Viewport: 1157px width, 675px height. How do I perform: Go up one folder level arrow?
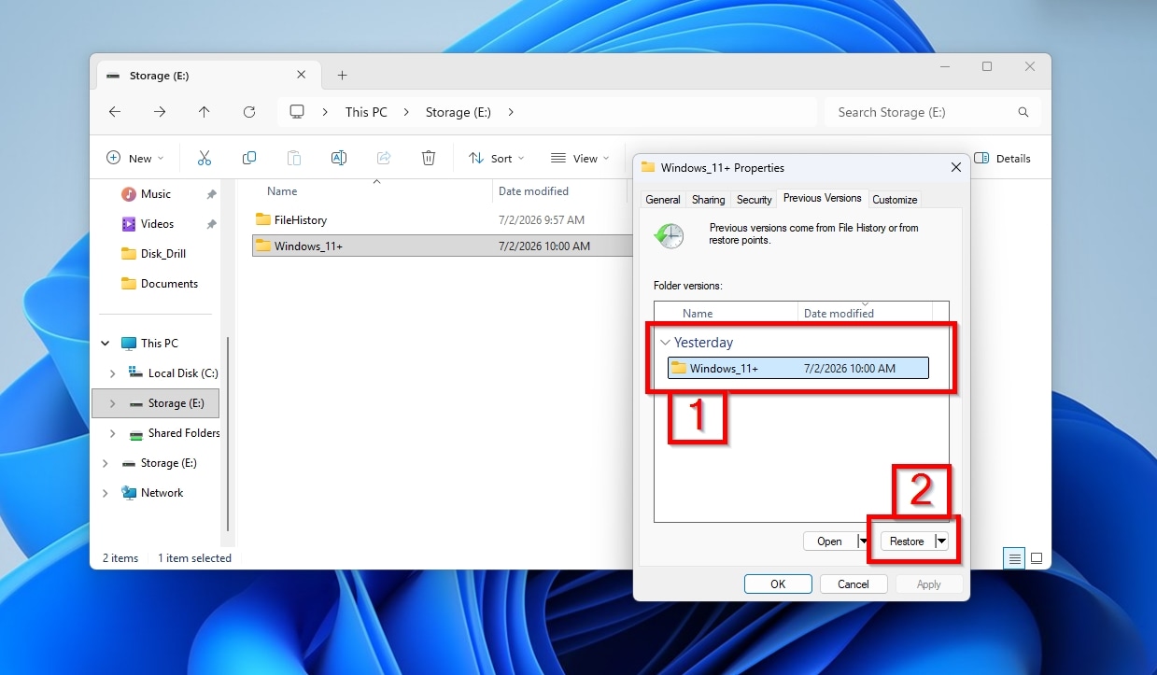[205, 112]
